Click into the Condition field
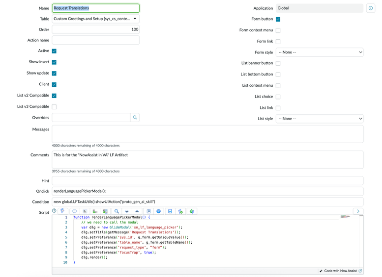The height and width of the screenshot is (277, 382). pyautogui.click(x=207, y=201)
